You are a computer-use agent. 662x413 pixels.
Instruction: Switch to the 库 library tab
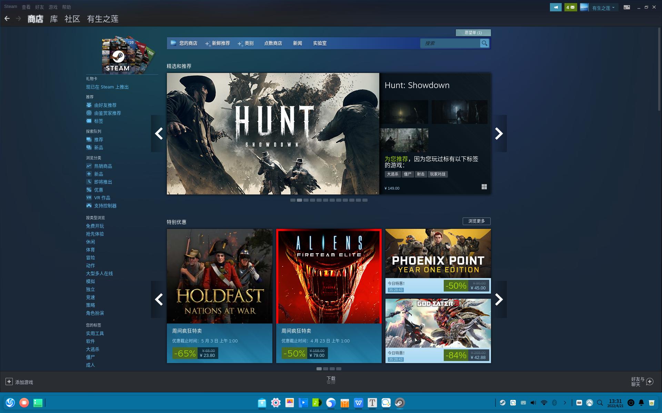point(54,19)
